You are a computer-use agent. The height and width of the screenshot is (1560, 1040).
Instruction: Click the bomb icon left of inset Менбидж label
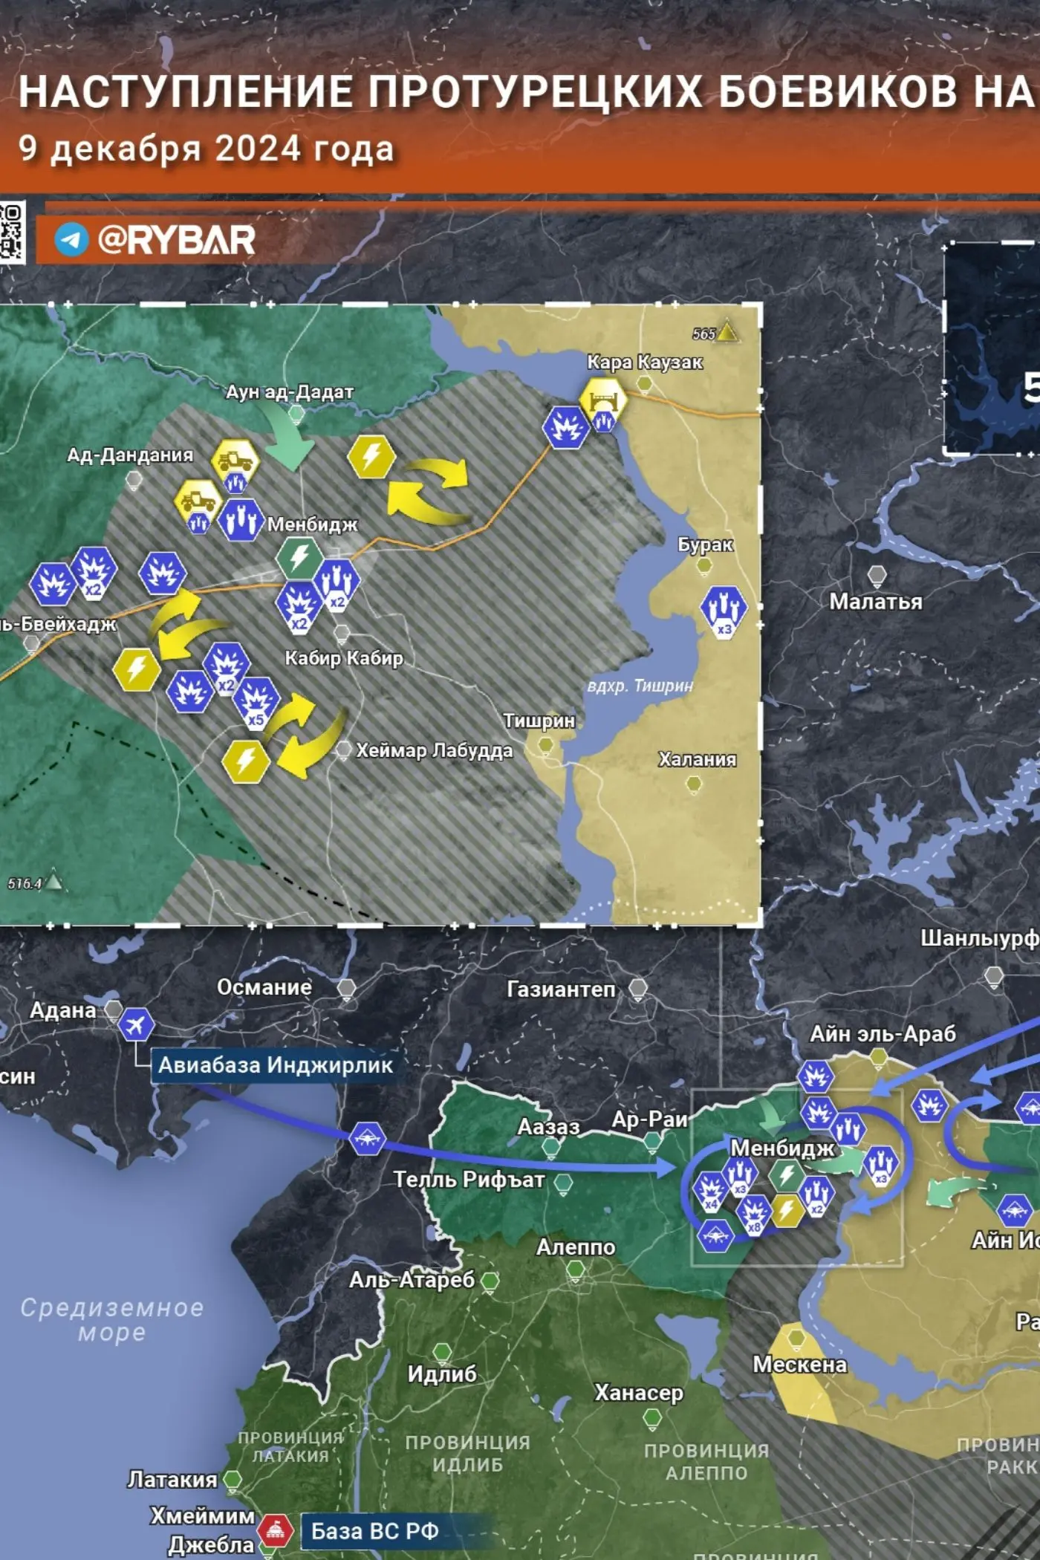pos(240,520)
